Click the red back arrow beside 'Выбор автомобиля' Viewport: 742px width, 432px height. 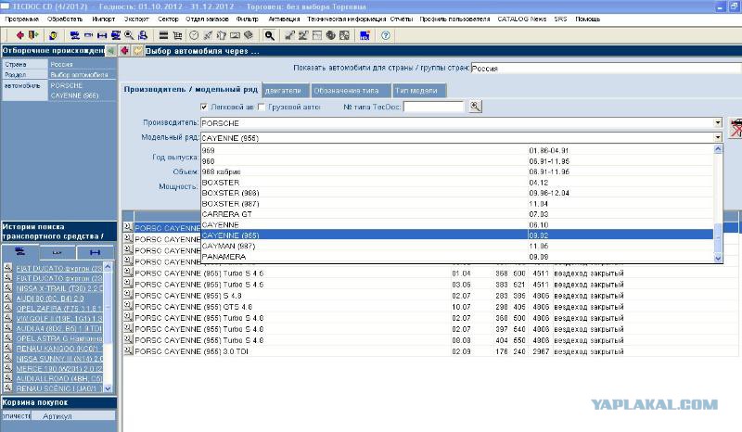[x=125, y=51]
